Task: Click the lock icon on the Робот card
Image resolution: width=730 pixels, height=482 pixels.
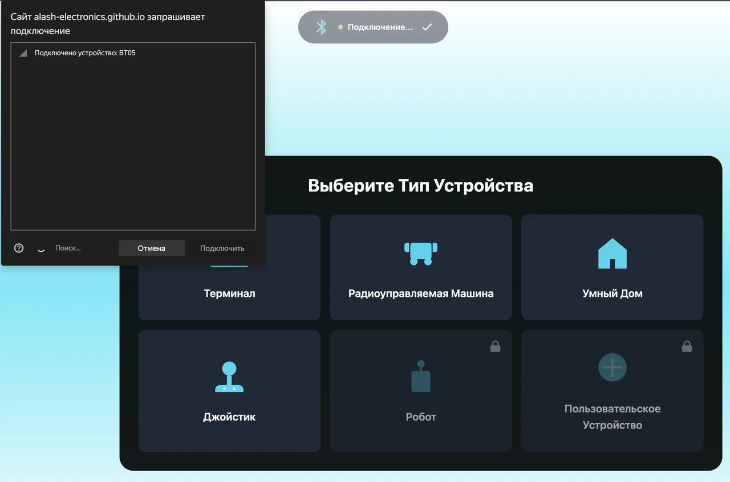Action: 495,346
